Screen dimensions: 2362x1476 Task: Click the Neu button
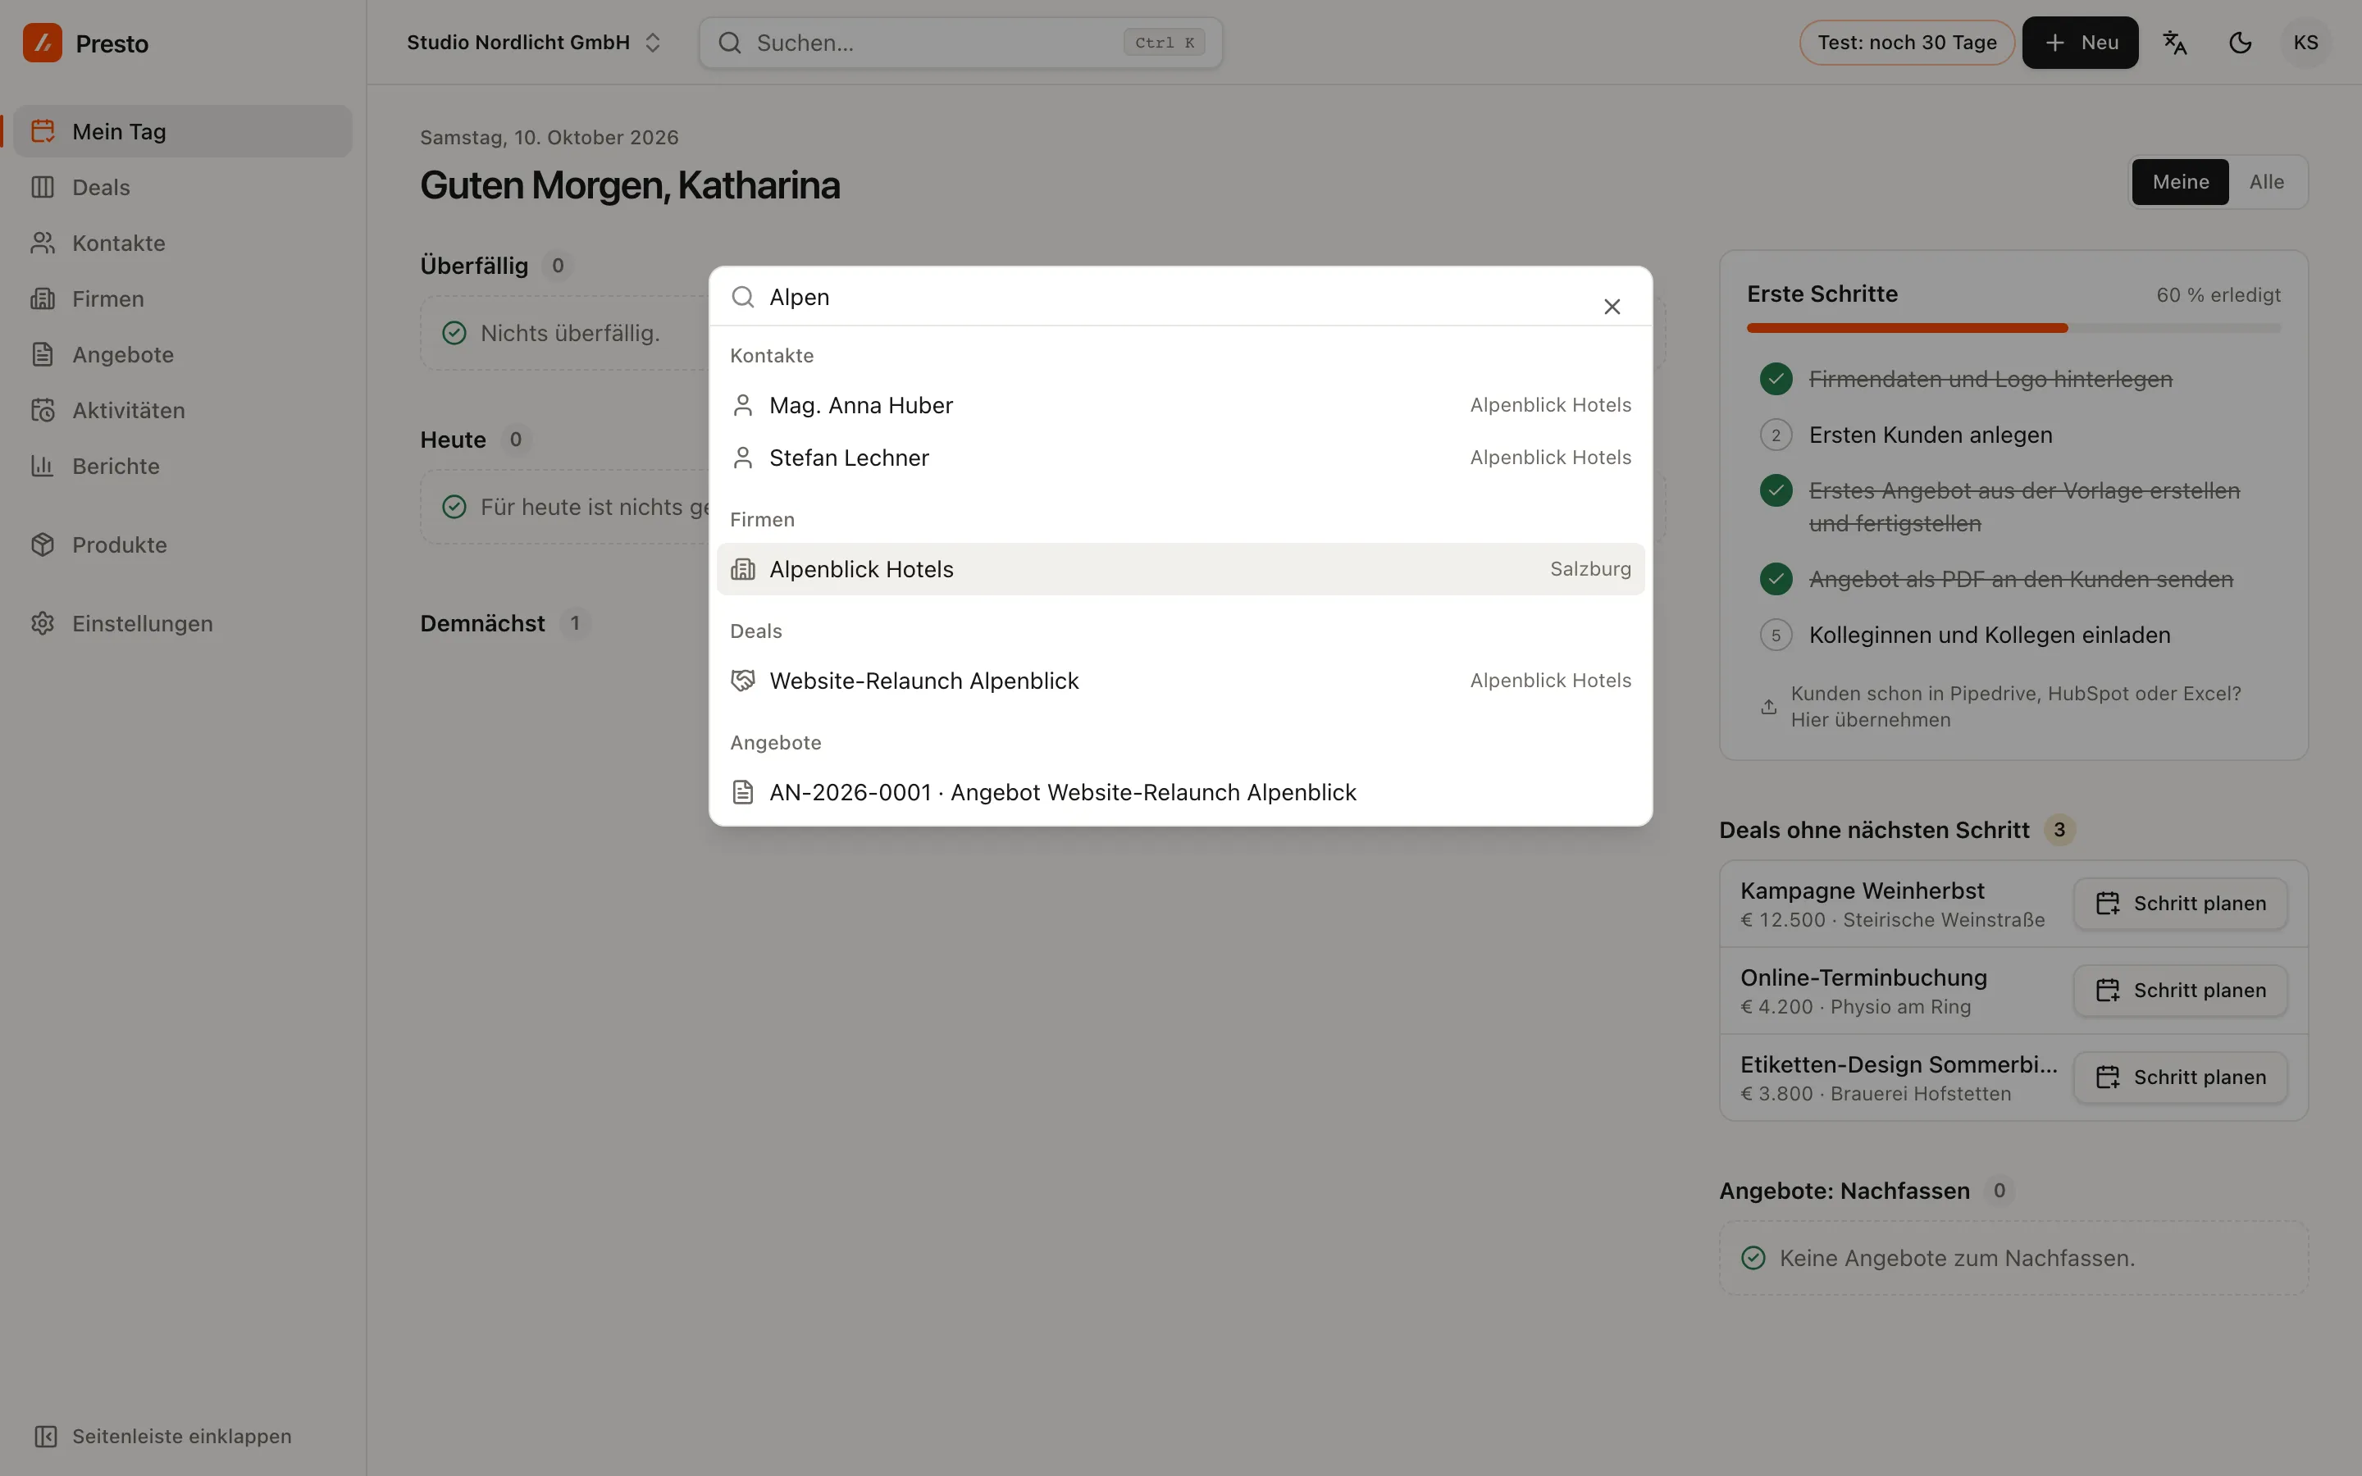click(2080, 43)
